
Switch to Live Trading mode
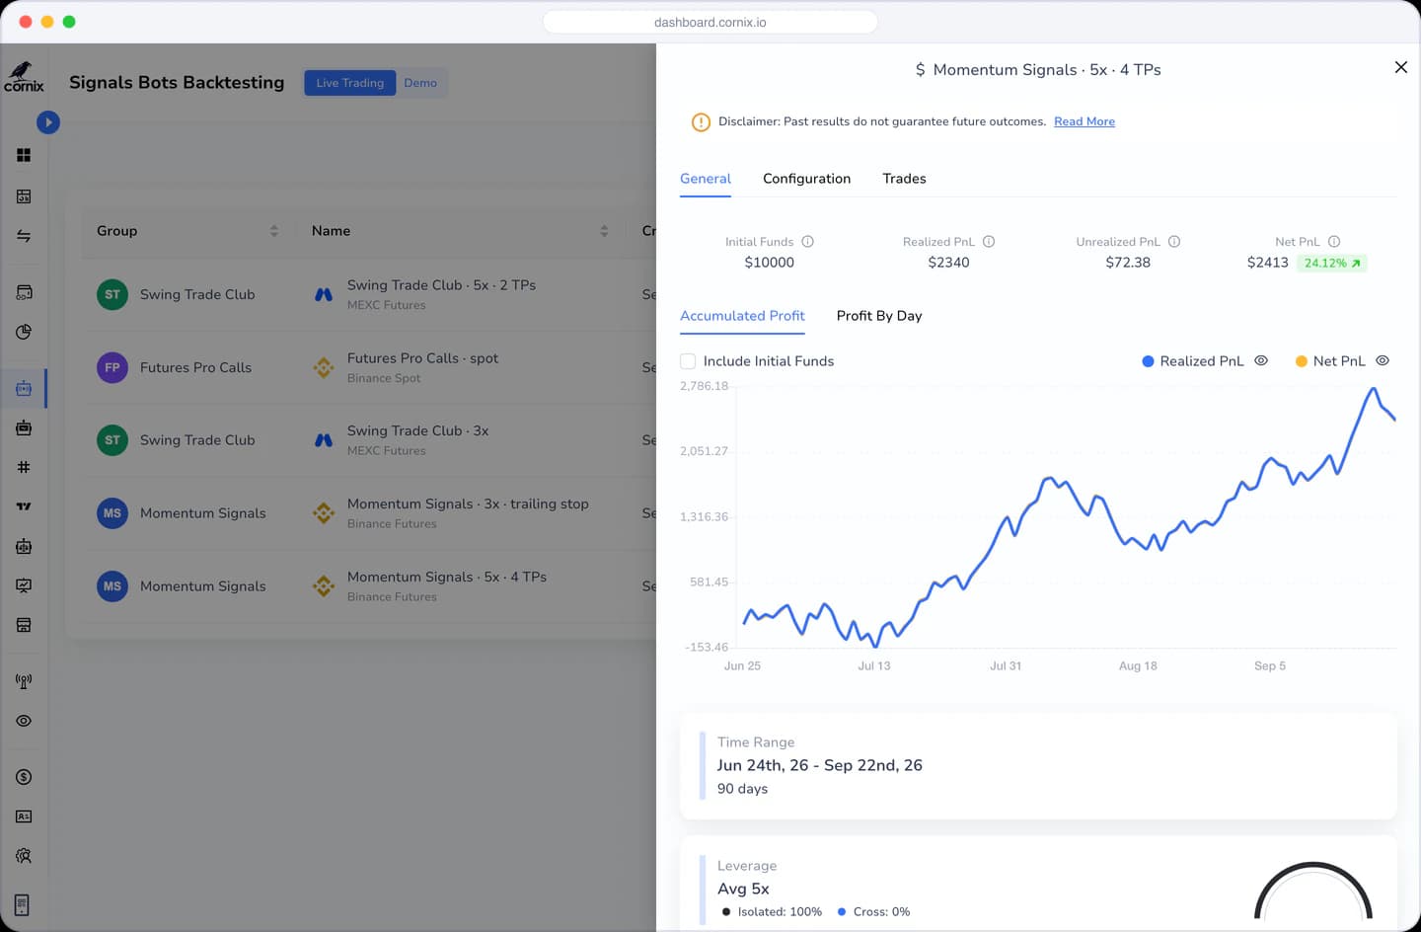[349, 83]
